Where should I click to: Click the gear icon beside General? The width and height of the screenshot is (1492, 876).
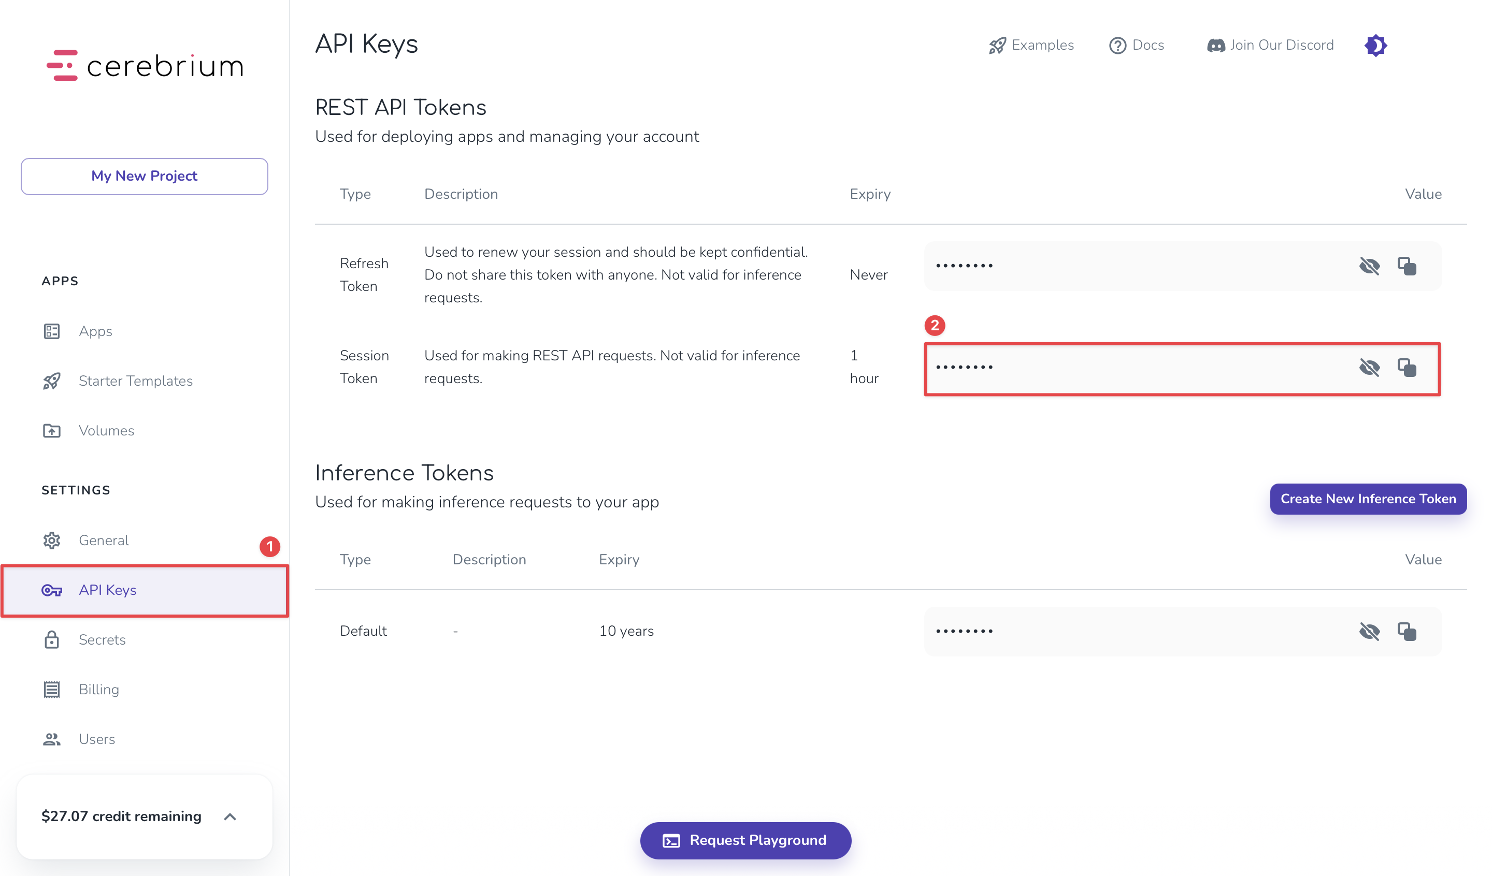click(51, 540)
